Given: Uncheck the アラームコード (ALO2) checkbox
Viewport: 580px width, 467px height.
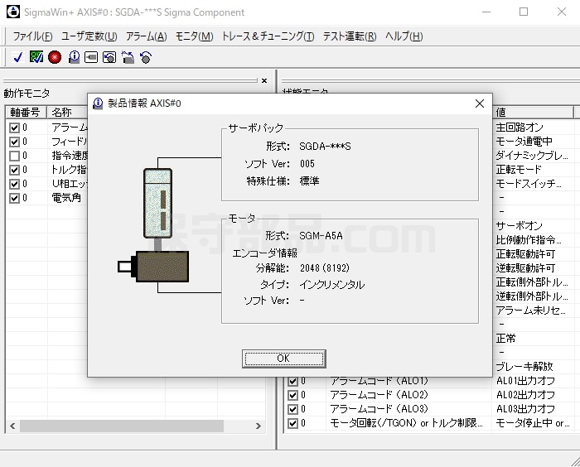Looking at the screenshot, I should [292, 395].
